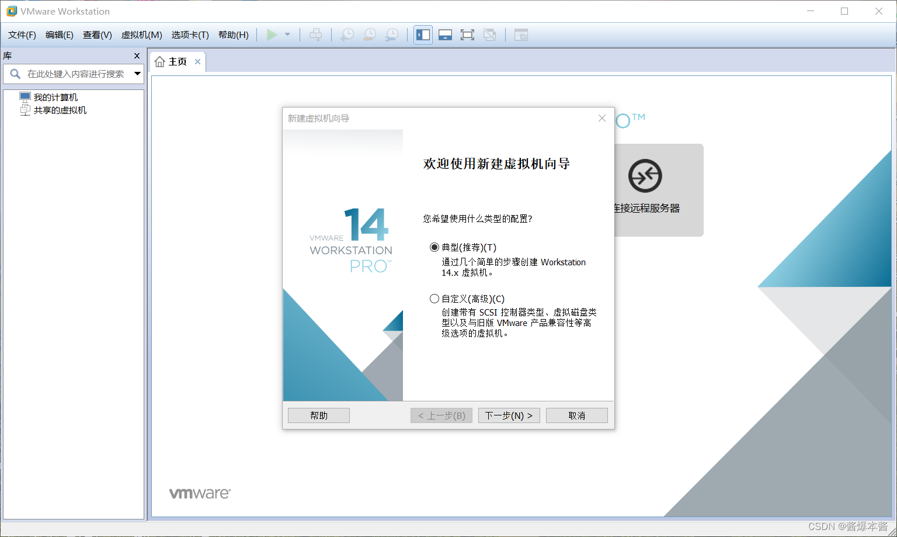Screen dimensions: 897x537
Task: Click the 连接远程服务器 tile icon
Action: (x=645, y=175)
